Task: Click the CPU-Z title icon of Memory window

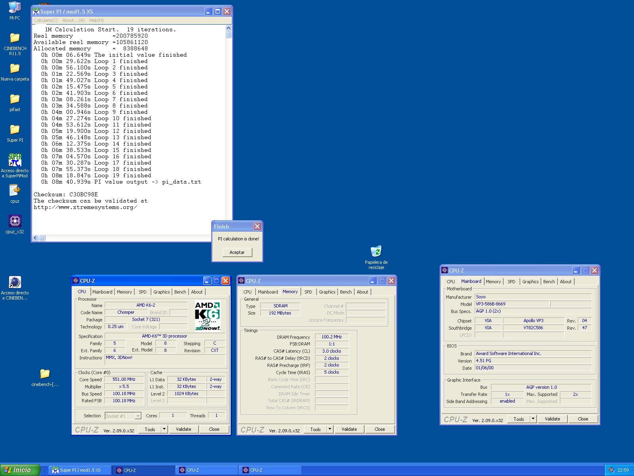Action: (x=241, y=280)
